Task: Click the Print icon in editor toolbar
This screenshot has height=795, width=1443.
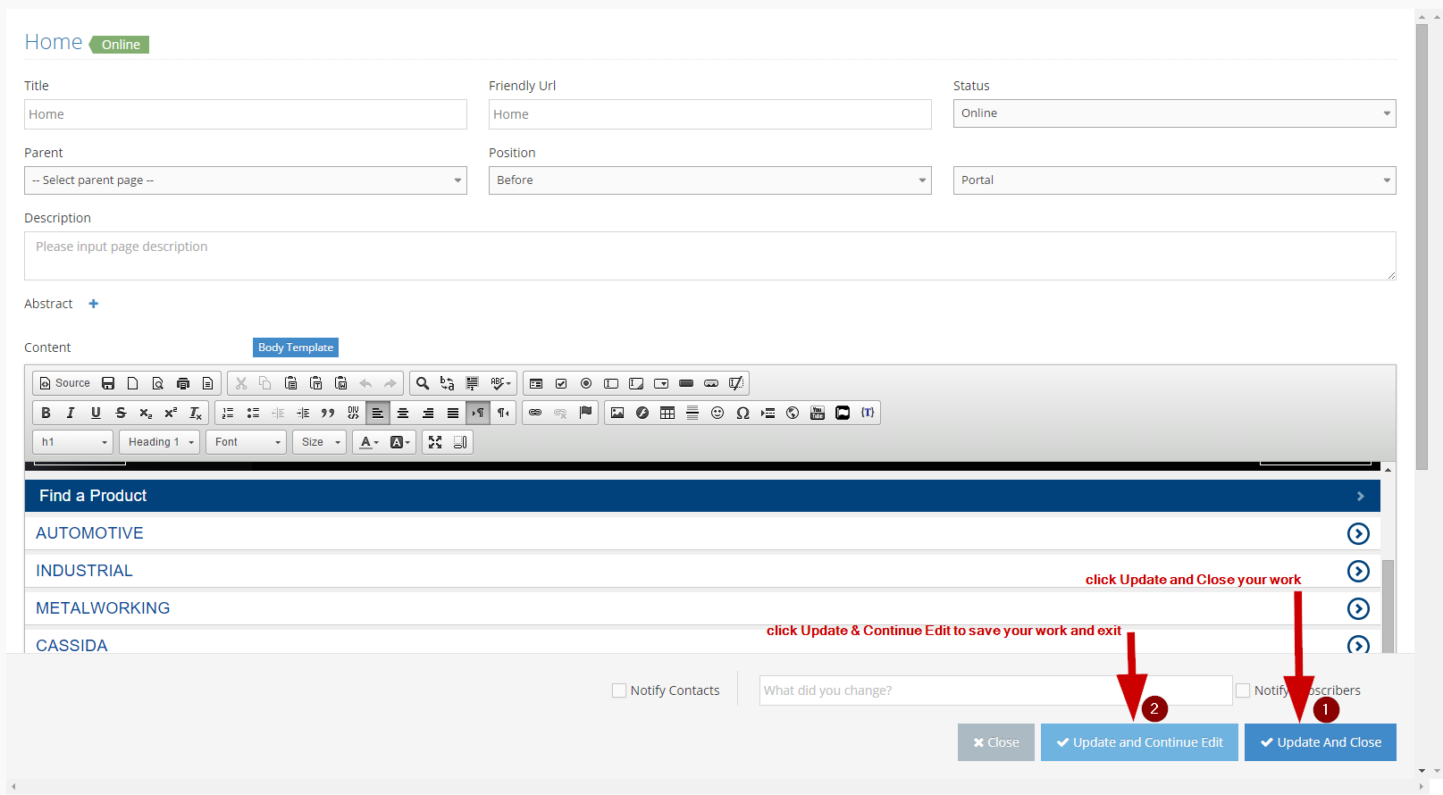Action: pos(183,383)
